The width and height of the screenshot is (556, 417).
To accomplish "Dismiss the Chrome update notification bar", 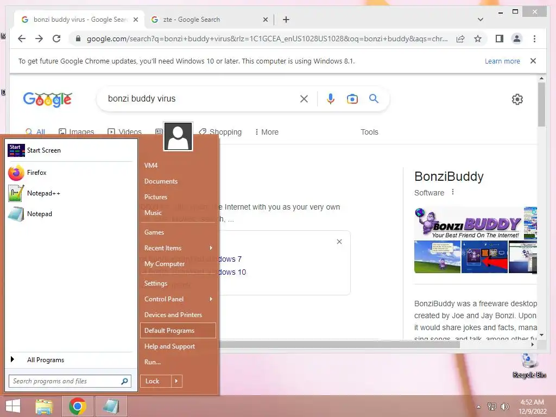I will click(533, 61).
